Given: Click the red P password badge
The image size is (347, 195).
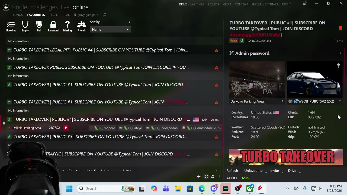Looking at the screenshot, I should coord(66,128).
